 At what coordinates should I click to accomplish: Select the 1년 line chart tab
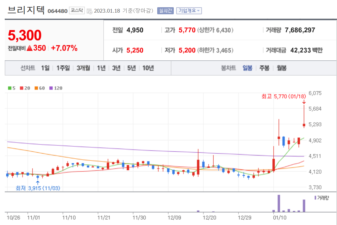coord(101,68)
